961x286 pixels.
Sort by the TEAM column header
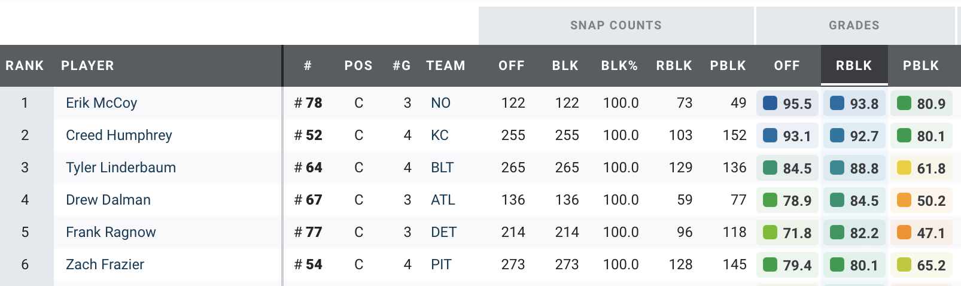tap(445, 66)
